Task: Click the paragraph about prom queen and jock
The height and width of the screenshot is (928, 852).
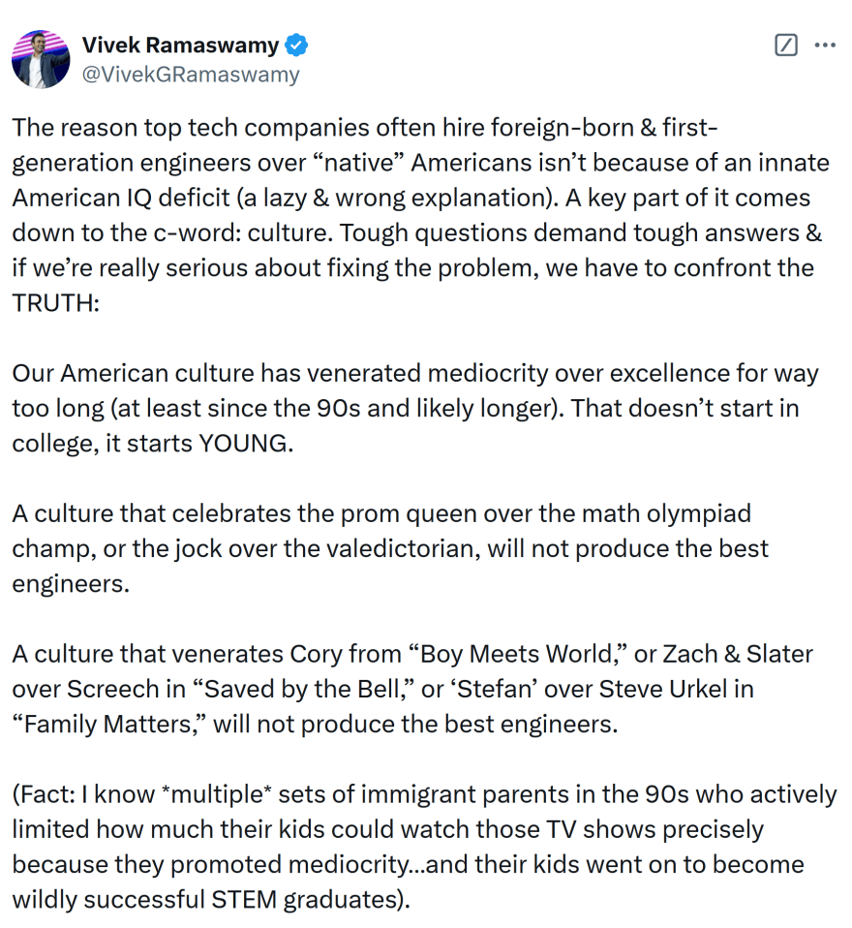Action: [390, 548]
